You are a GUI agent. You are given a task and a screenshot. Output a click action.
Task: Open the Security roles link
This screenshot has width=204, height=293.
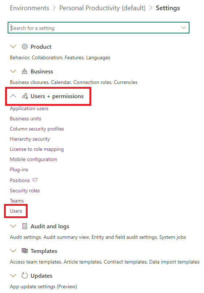click(25, 190)
